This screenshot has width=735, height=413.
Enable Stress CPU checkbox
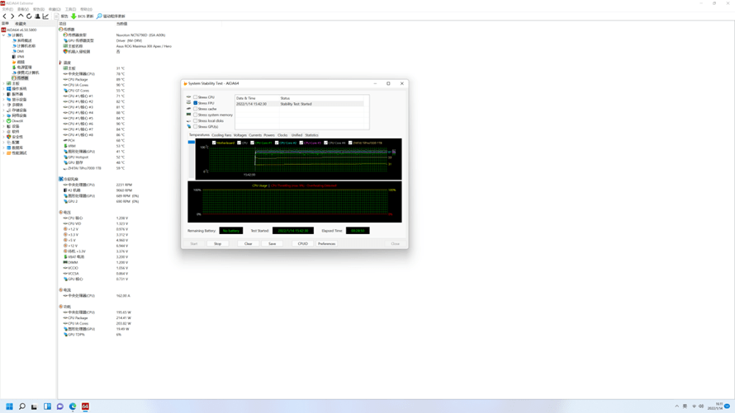(196, 97)
